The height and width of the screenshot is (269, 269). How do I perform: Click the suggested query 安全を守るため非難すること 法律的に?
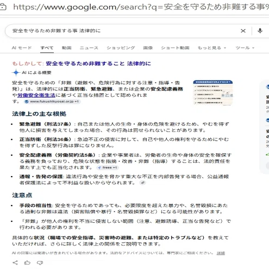pos(98,64)
